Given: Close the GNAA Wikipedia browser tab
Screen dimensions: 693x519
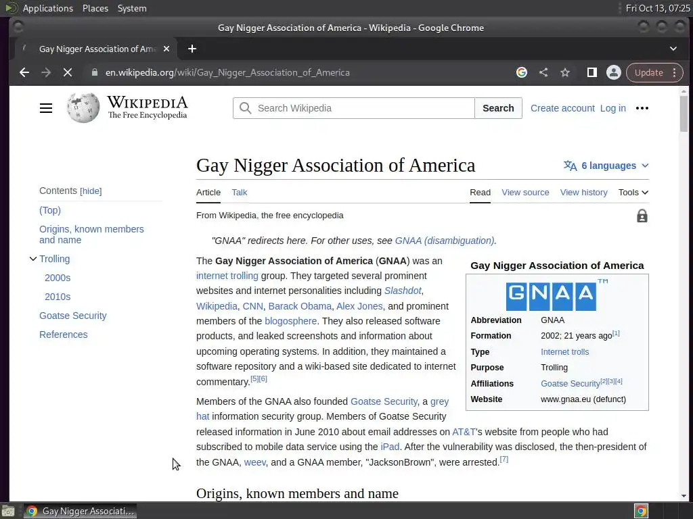Looking at the screenshot, I should [166, 49].
